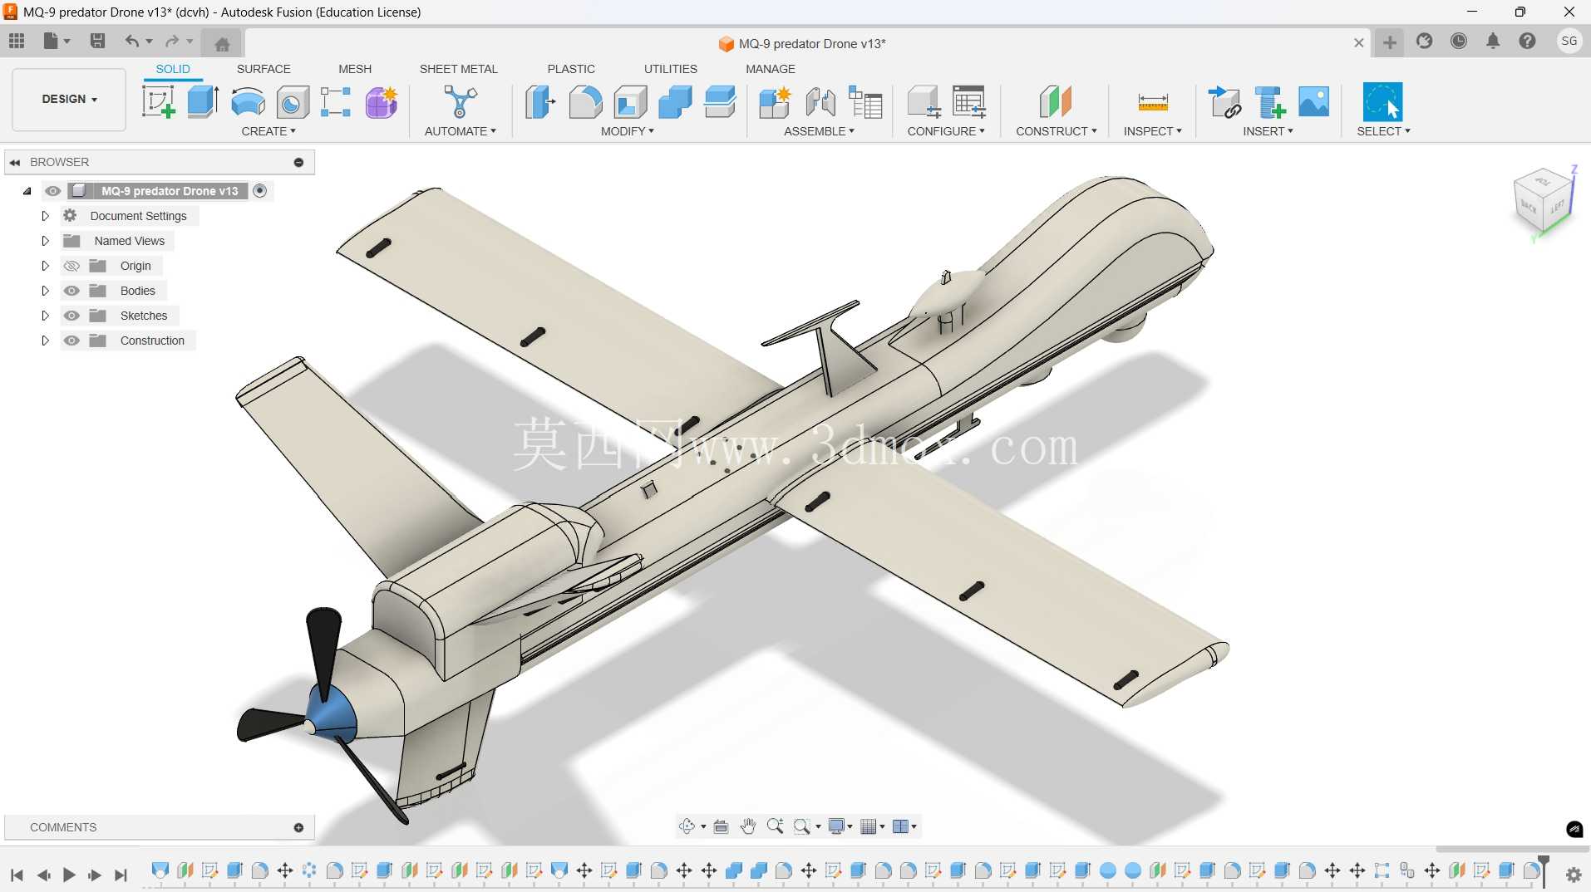Activate the root component radio button
This screenshot has height=892, width=1591.
(260, 191)
